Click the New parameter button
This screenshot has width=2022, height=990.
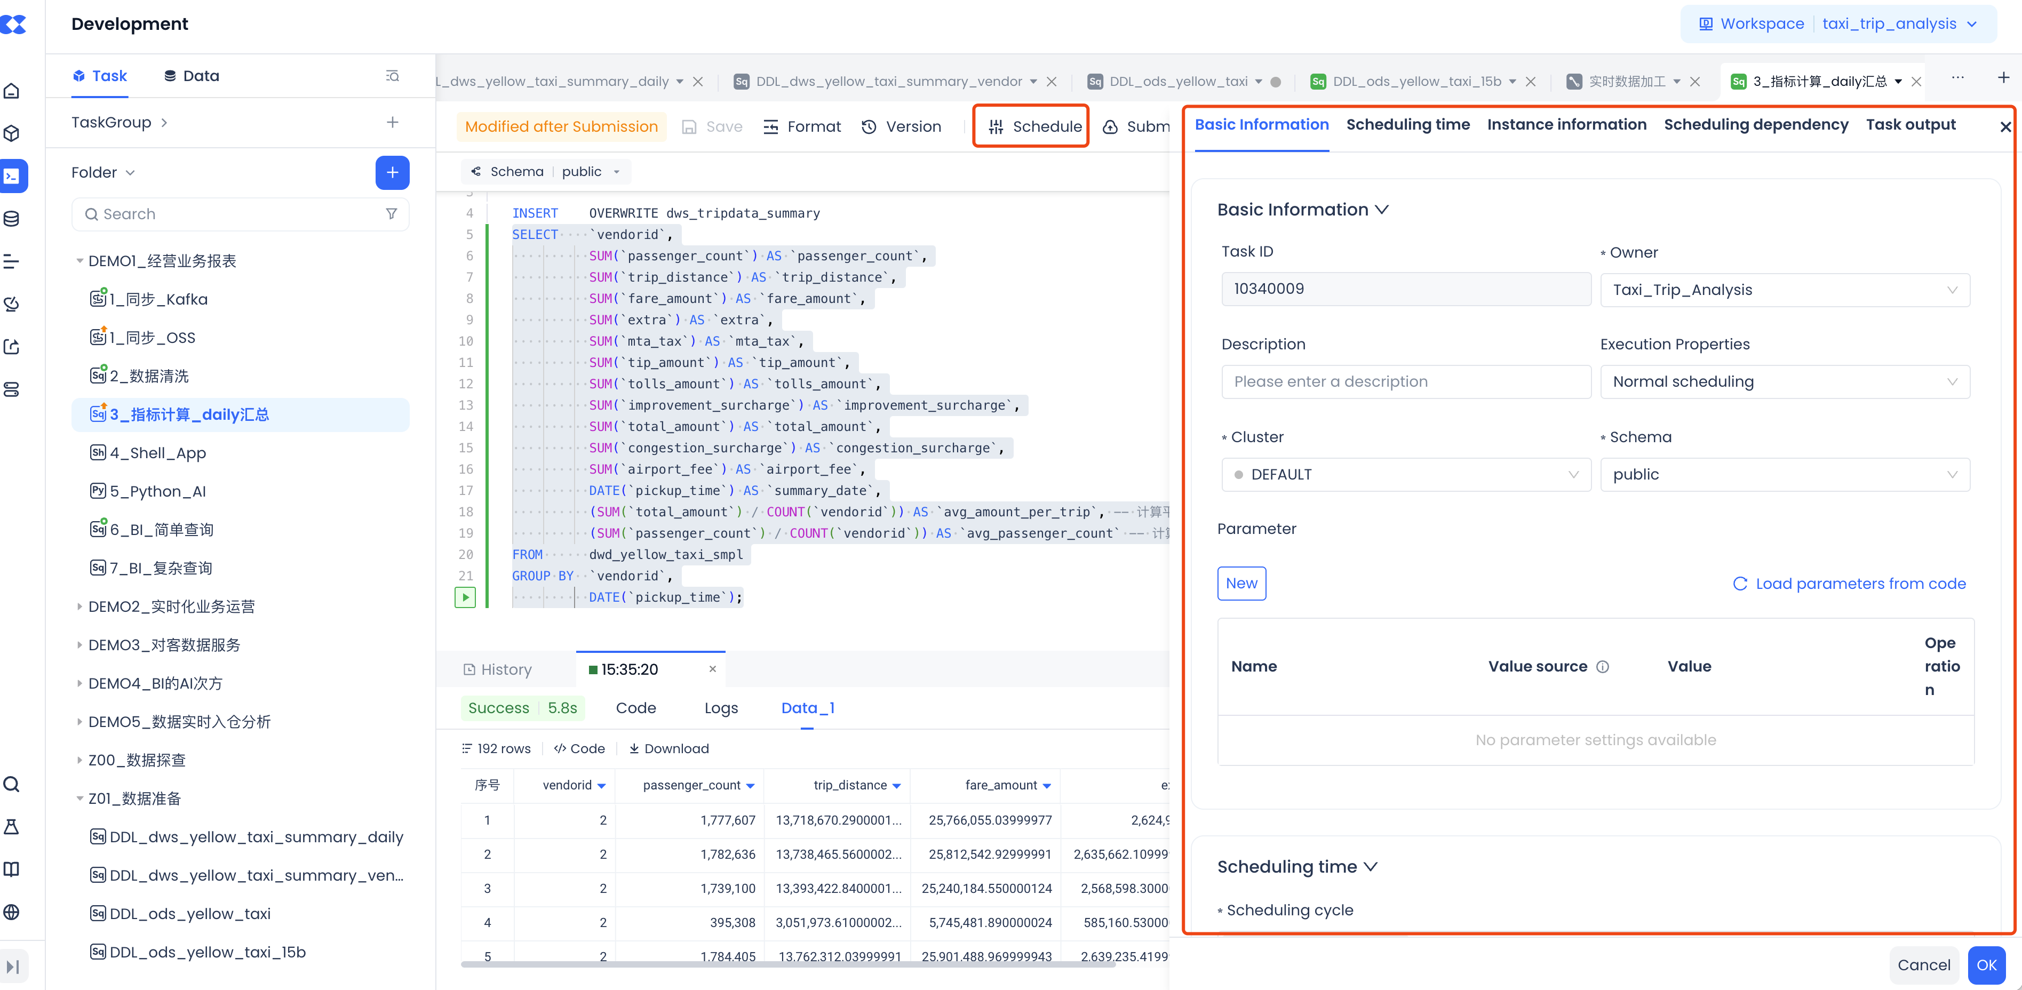[1241, 584]
